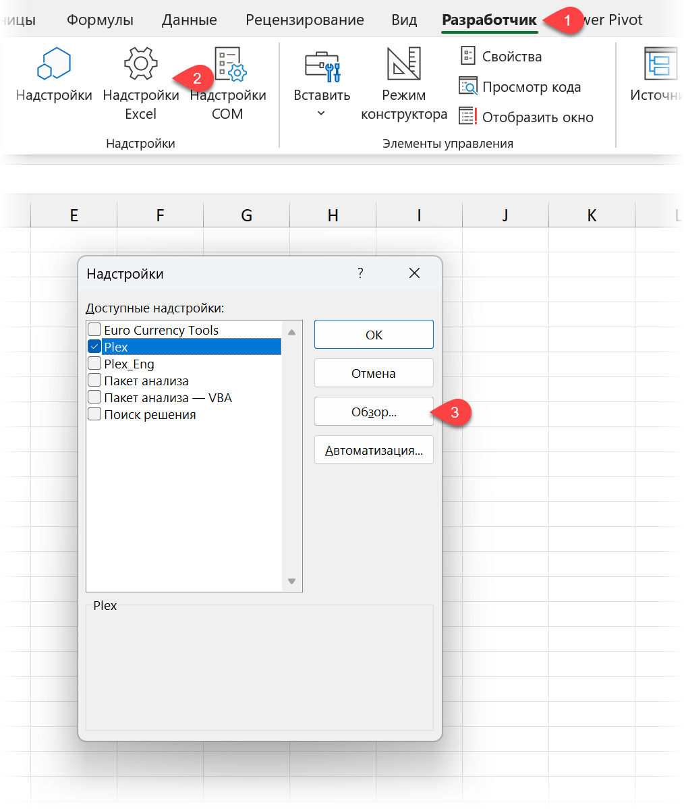Click the Автоматизация... button
The height and width of the screenshot is (809, 684).
[374, 450]
